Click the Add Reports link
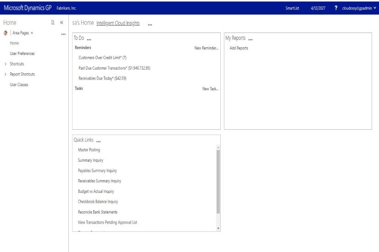 (239, 48)
